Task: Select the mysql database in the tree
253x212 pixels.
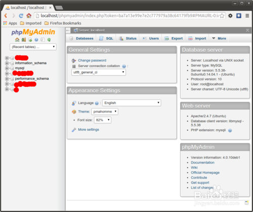Action: (20, 68)
